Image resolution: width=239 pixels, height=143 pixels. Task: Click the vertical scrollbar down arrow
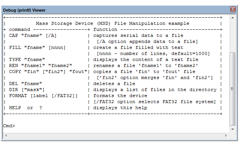click(233, 129)
